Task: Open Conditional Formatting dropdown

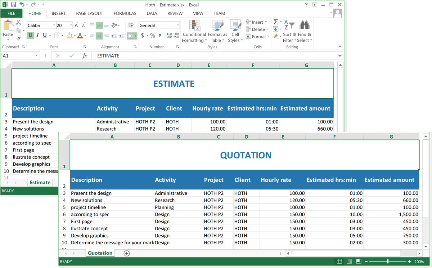Action: (194, 31)
